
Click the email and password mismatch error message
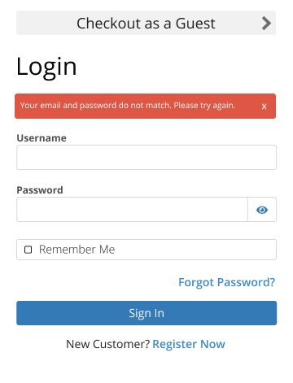point(128,106)
